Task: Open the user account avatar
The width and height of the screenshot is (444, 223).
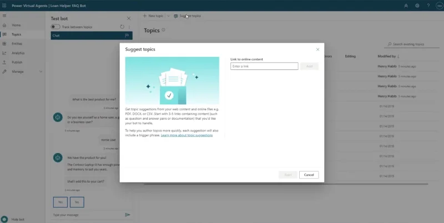Action: pos(438,6)
